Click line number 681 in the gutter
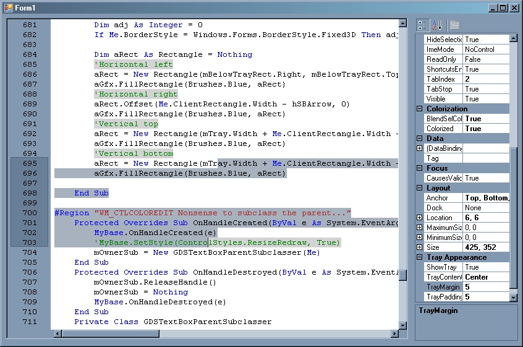523x347 pixels. (30, 25)
